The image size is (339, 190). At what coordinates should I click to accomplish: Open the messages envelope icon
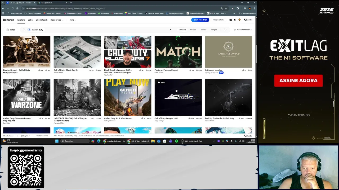(230, 20)
